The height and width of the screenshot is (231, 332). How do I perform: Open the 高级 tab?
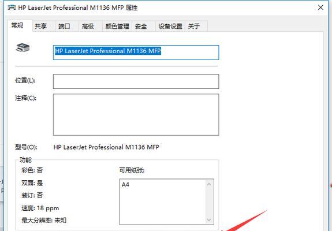88,26
